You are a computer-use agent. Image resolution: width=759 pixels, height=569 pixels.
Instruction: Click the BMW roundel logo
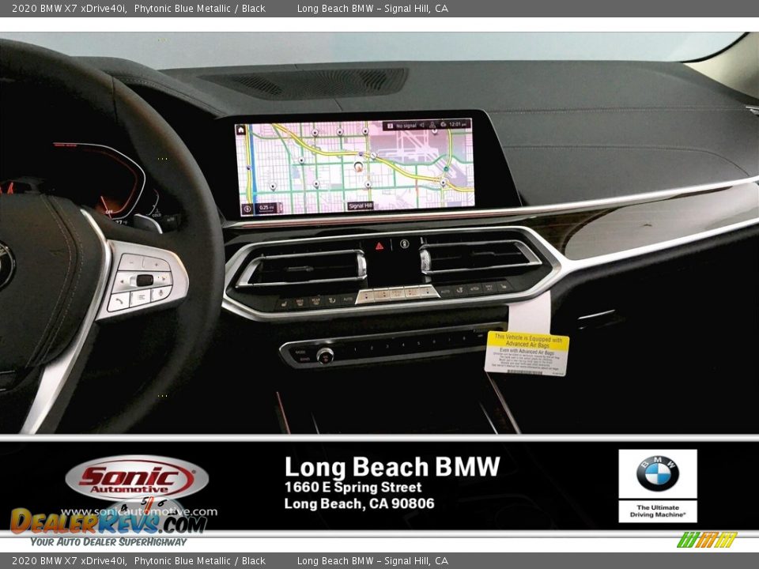click(x=657, y=473)
